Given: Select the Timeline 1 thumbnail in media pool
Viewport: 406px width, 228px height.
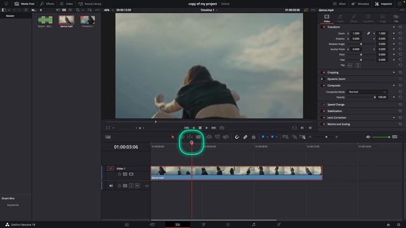Looking at the screenshot, I should coord(88,20).
